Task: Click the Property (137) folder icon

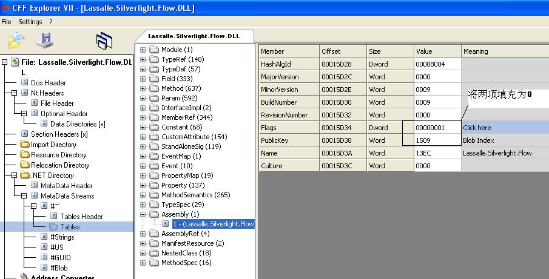Action: point(154,185)
